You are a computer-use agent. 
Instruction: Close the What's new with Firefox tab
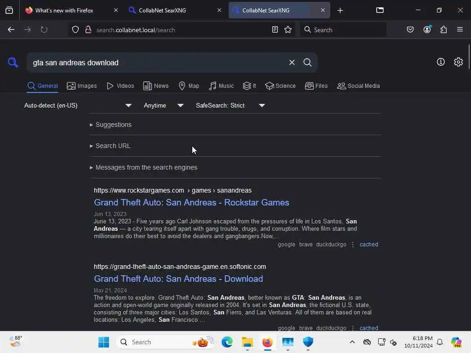tap(116, 10)
